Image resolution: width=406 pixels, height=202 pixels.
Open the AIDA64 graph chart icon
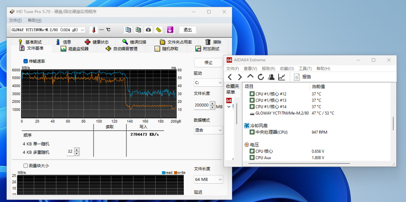(x=282, y=77)
